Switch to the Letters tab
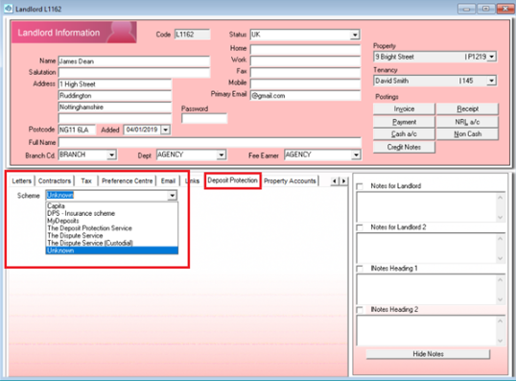 22,180
